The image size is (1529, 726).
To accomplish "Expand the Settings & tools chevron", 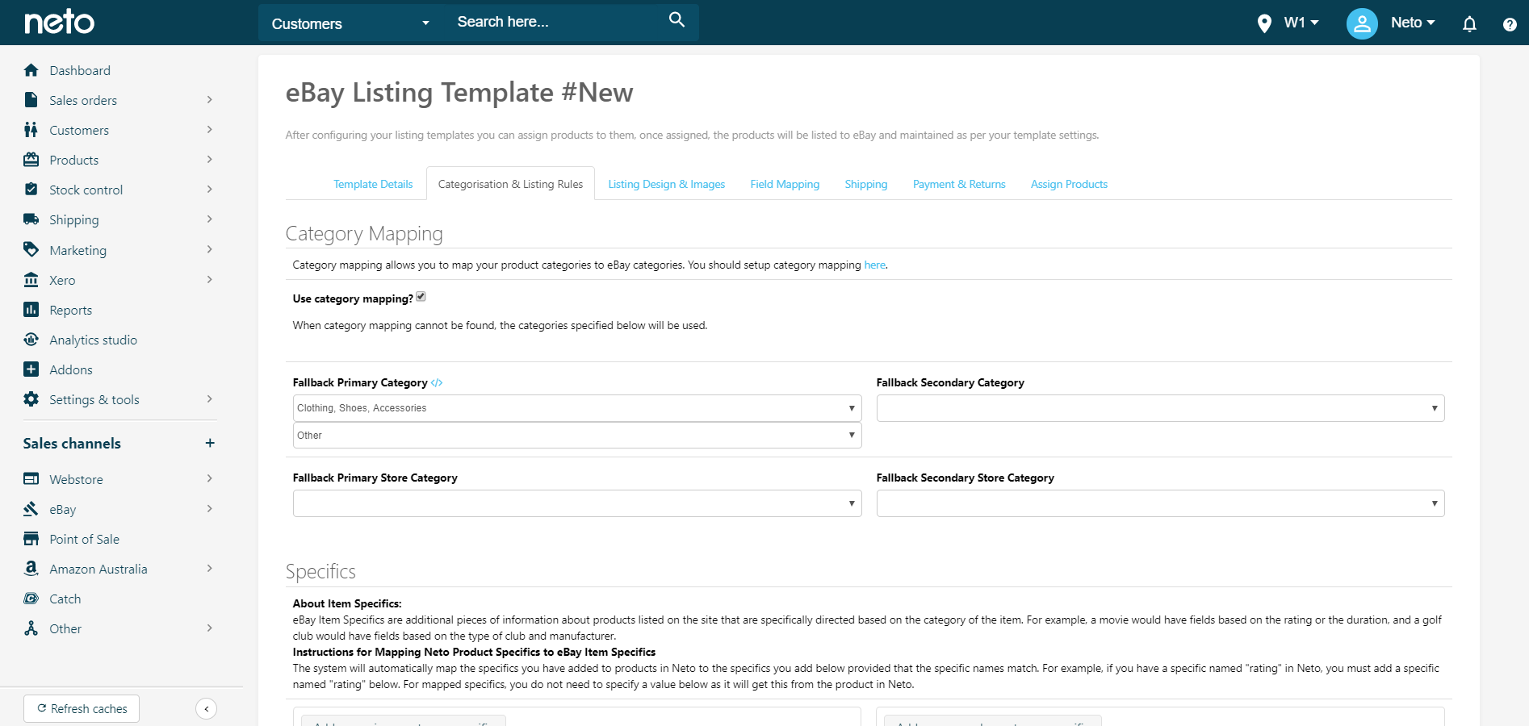I will (x=210, y=399).
